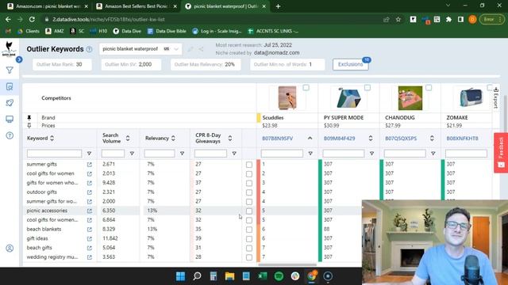Toggle sort arrow for B07B8N9SFV column
508x285 pixels.
(x=310, y=139)
